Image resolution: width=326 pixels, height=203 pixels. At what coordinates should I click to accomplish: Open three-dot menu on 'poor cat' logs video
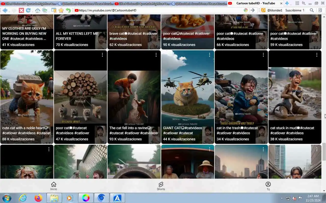pos(102,55)
